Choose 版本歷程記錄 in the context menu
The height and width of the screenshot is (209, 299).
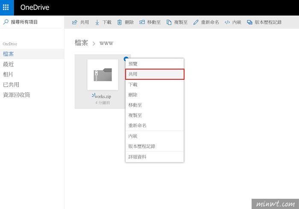[155, 146]
